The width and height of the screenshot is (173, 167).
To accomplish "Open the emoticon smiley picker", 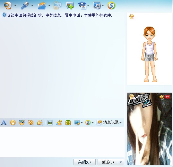I will [13, 122].
